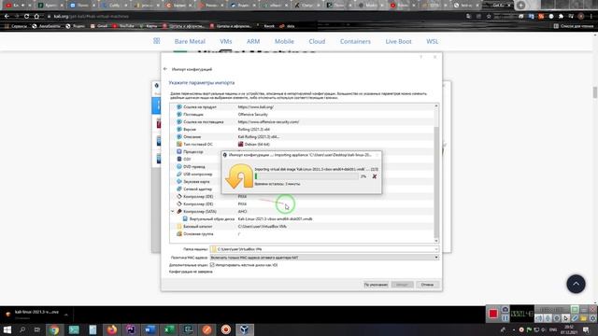Open the Mobile tab
The height and width of the screenshot is (336, 598).
[x=284, y=41]
